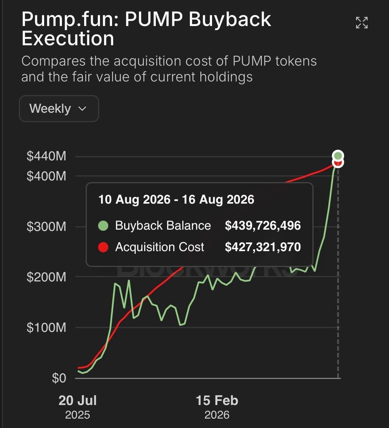
Task: Click the Acquisition Cost value $427,321,970
Action: (x=263, y=247)
